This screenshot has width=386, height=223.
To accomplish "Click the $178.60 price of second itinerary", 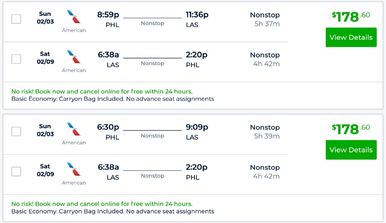I will click(x=350, y=129).
